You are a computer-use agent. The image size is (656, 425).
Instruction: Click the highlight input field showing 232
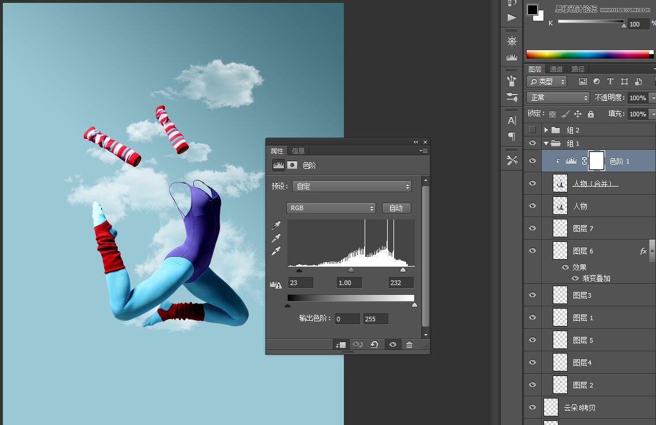coord(400,282)
